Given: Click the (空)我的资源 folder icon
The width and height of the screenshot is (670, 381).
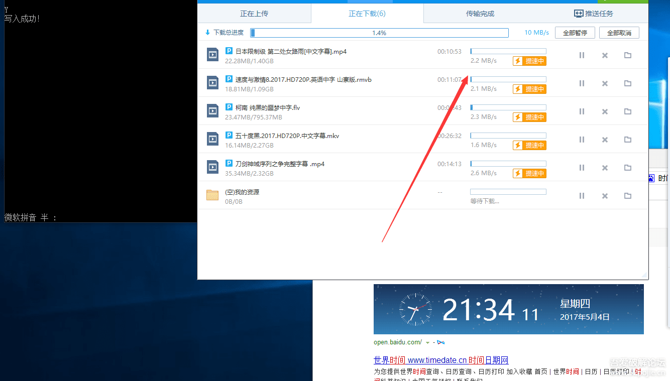Looking at the screenshot, I should click(212, 195).
